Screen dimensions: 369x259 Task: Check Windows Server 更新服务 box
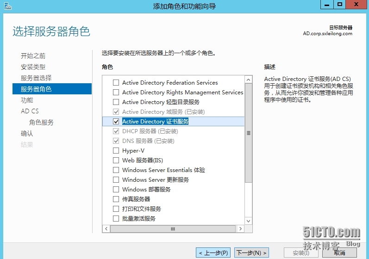[x=116, y=180]
